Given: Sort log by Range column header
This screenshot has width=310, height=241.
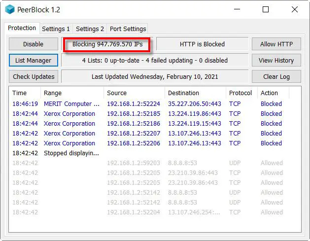Looking at the screenshot, I should [53, 93].
